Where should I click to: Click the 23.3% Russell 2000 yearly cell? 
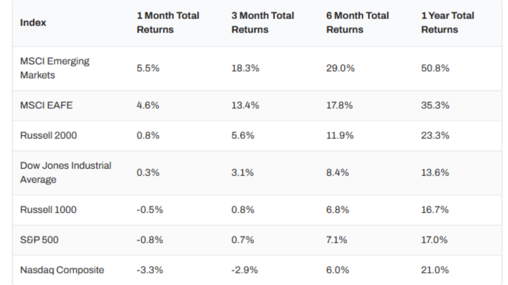click(x=435, y=136)
